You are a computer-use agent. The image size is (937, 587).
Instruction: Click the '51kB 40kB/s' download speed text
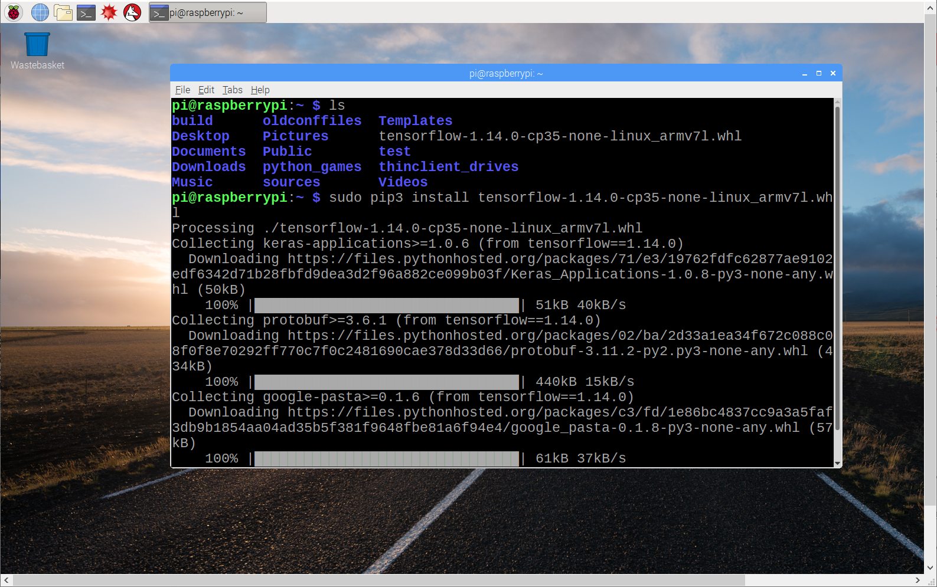point(581,305)
